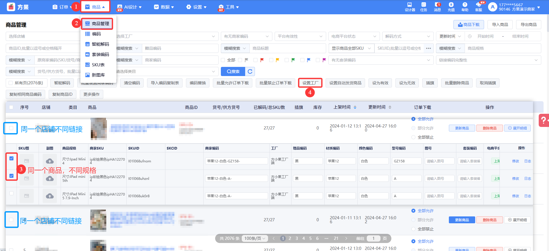Choose SKU表 in the dropdown menu
Screen dimensions: 549x251
98,65
